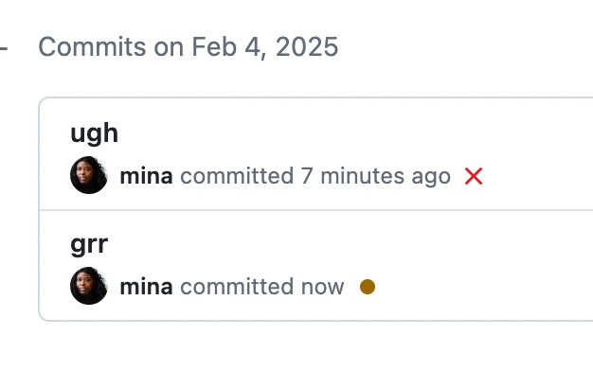Click the timeline dash beside the date heading

pyautogui.click(x=4, y=48)
